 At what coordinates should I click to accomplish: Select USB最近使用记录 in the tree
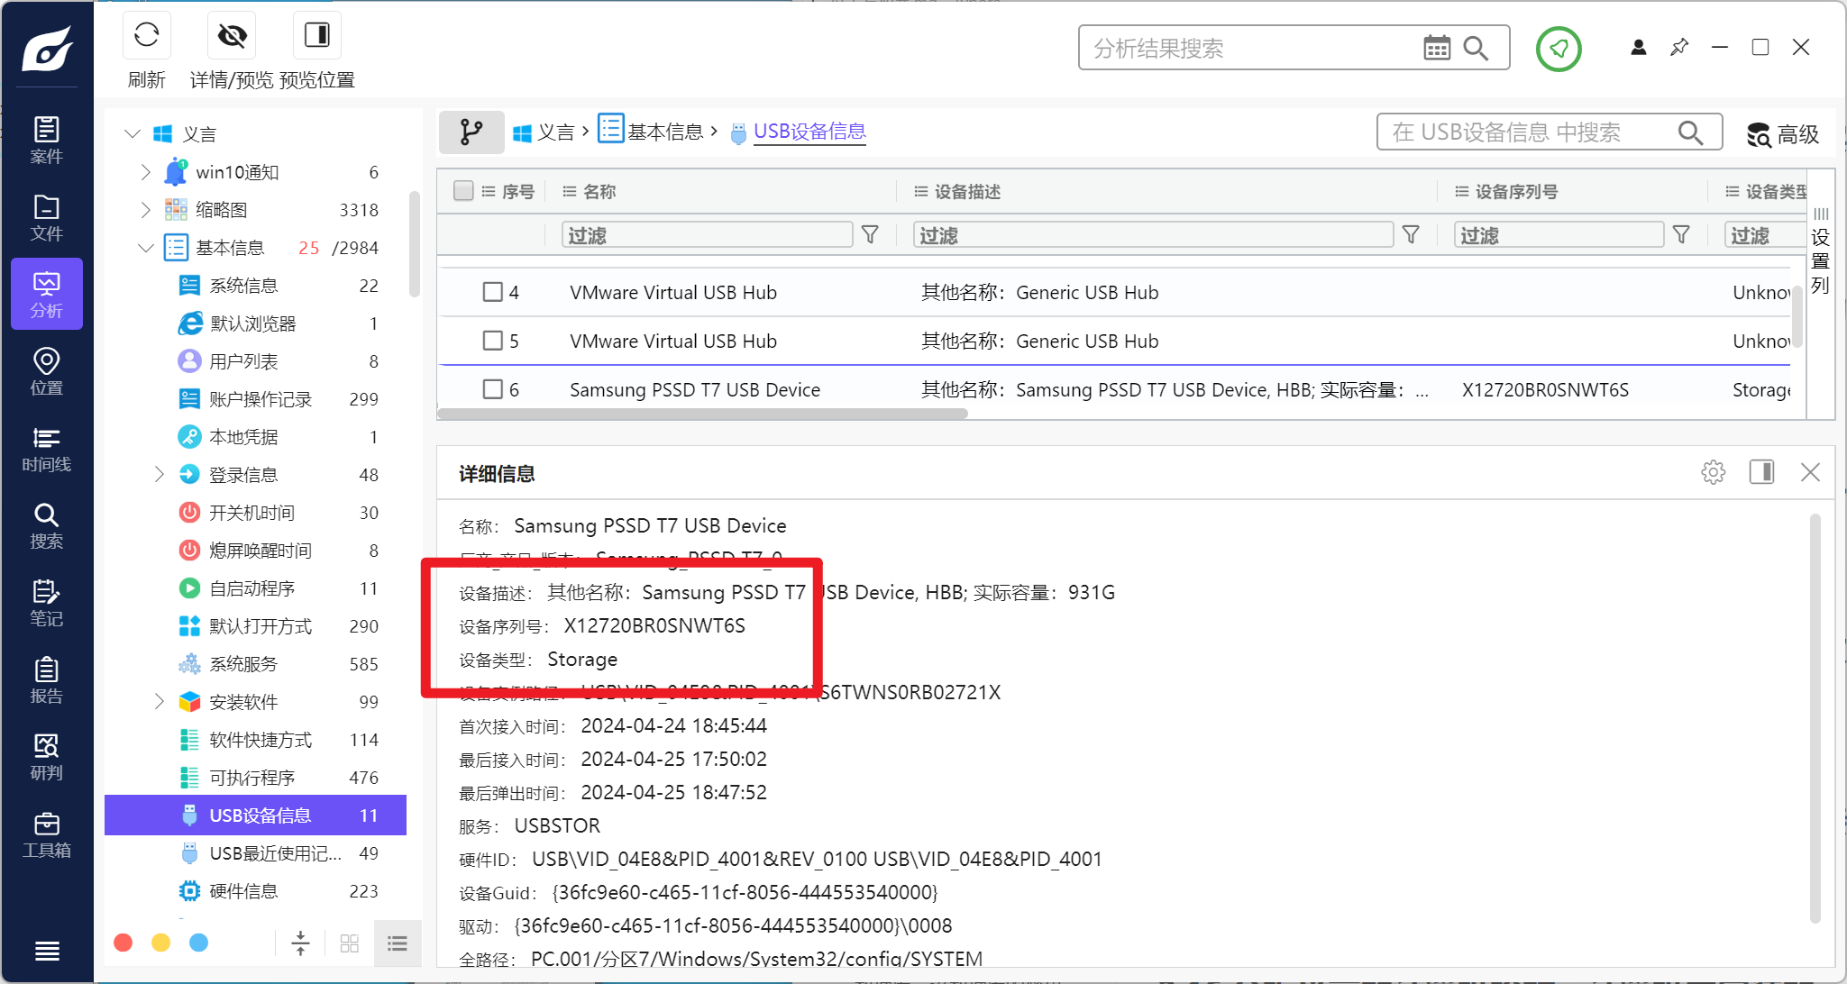point(275,853)
